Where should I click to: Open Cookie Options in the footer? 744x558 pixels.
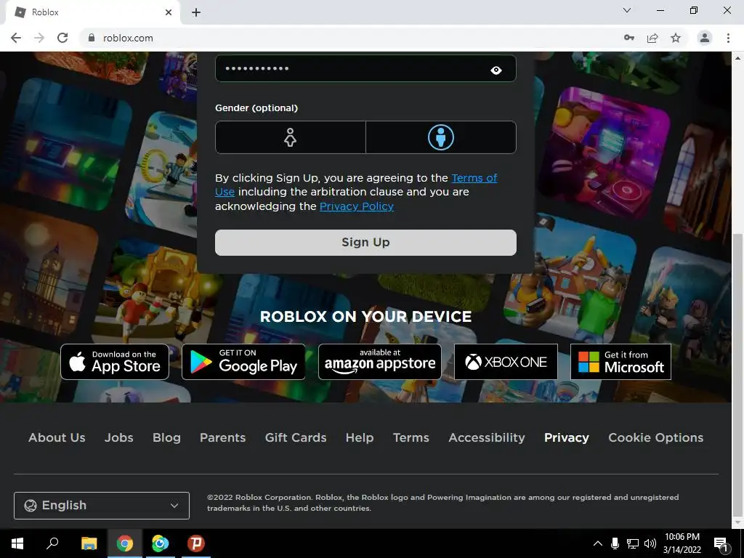[656, 437]
